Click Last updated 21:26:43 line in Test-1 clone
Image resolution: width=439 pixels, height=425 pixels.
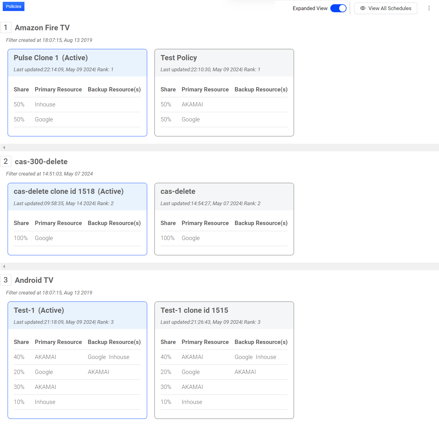click(210, 322)
